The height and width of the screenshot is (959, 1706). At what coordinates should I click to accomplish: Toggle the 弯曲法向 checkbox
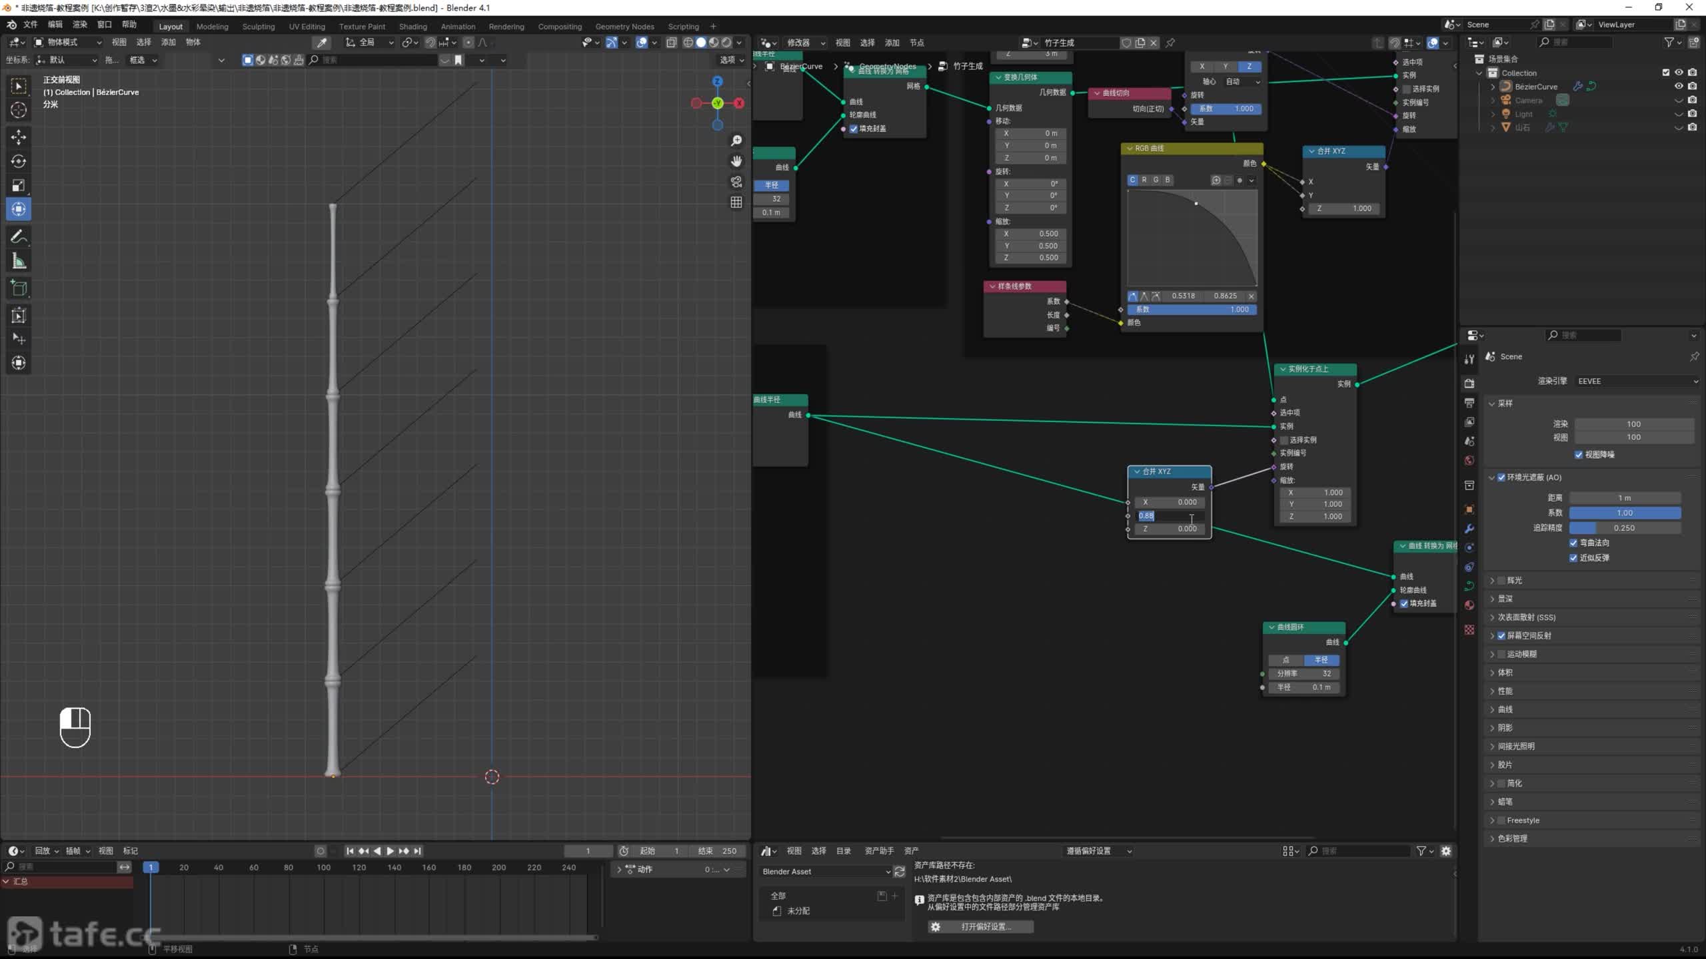[1573, 543]
